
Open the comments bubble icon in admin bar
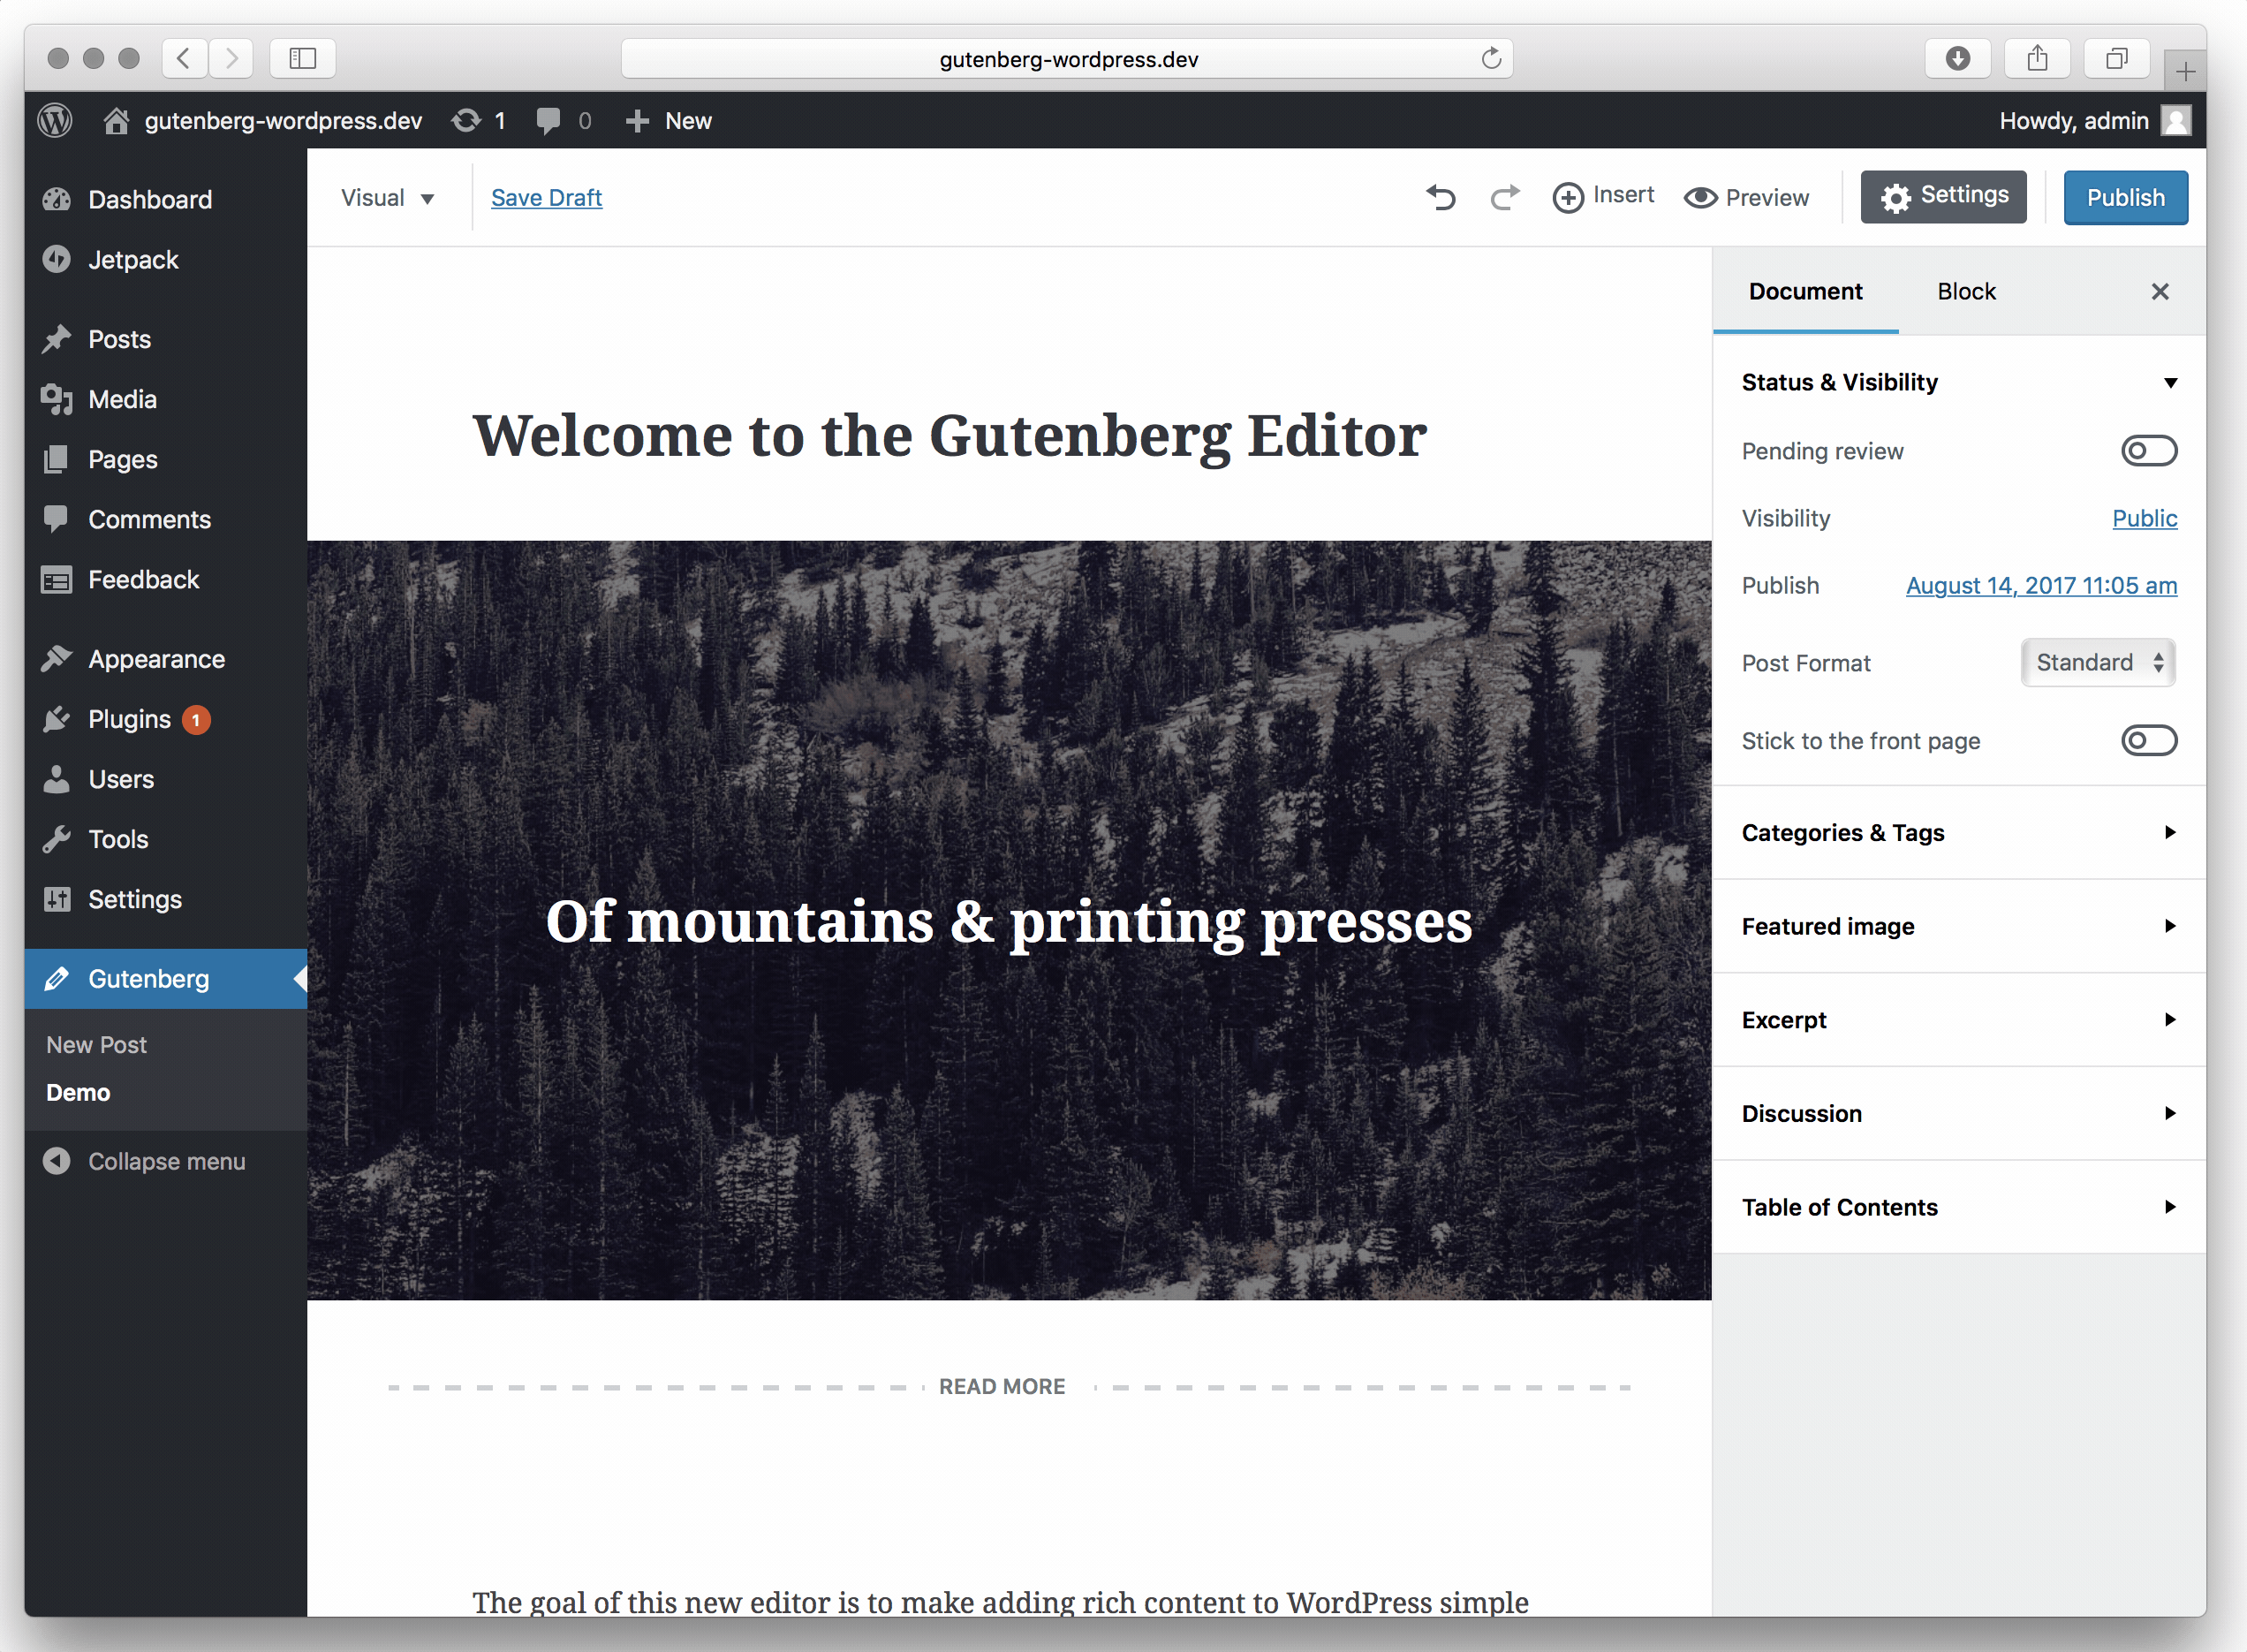click(x=548, y=121)
